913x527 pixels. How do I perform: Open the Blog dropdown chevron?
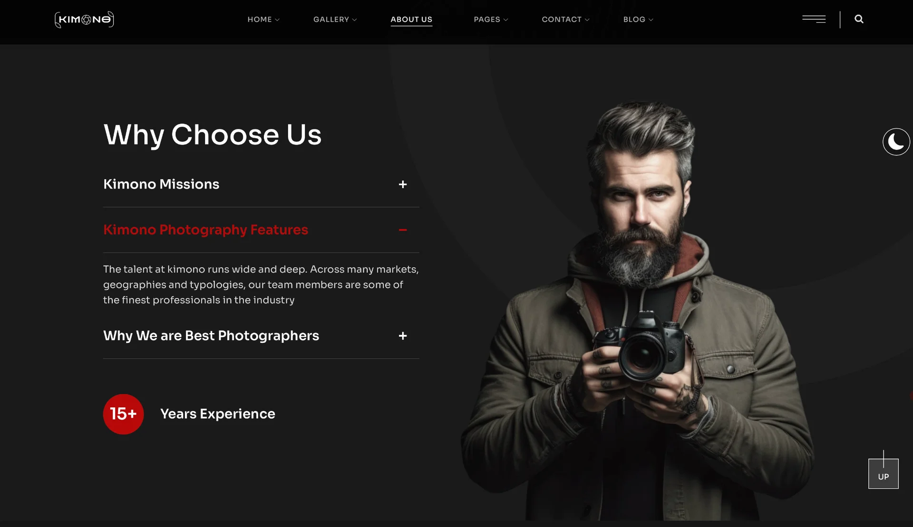[x=651, y=19]
